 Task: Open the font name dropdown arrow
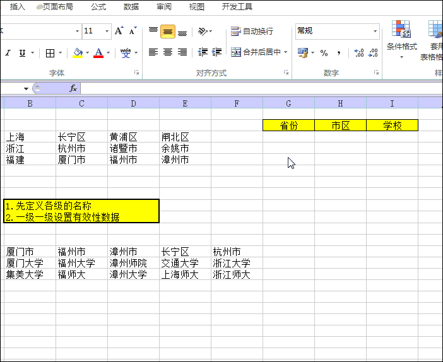77,31
